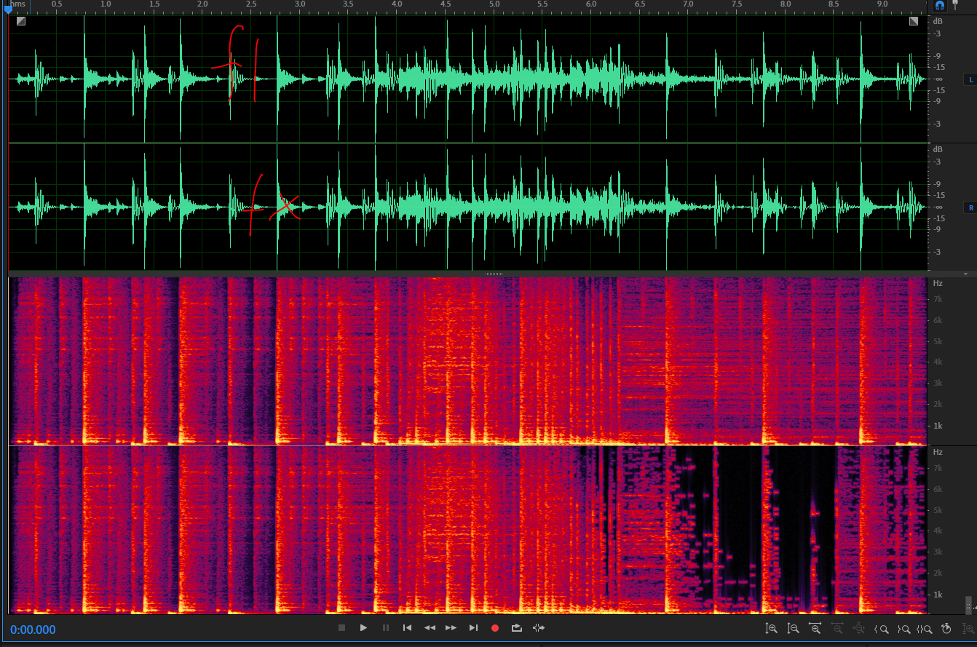Move playhead to previous marker
This screenshot has width=977, height=647.
click(x=408, y=628)
